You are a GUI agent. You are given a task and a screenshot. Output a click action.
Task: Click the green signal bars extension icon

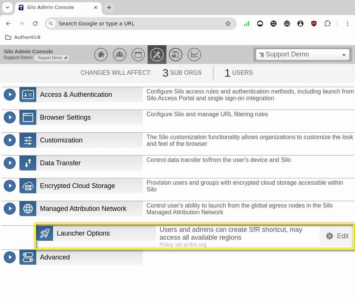coord(247,24)
